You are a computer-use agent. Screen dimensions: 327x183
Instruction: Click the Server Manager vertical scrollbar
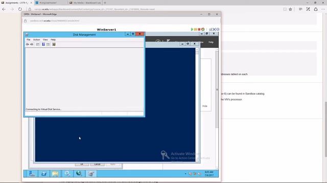pyautogui.click(x=217, y=89)
